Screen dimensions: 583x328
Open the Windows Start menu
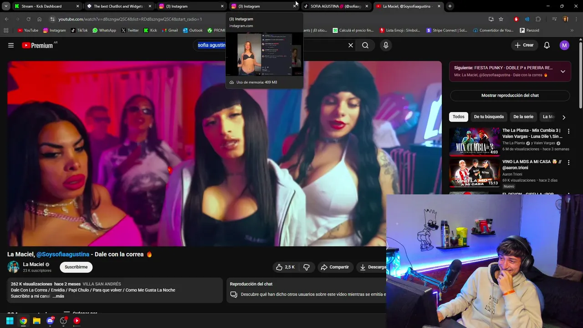coord(10,321)
